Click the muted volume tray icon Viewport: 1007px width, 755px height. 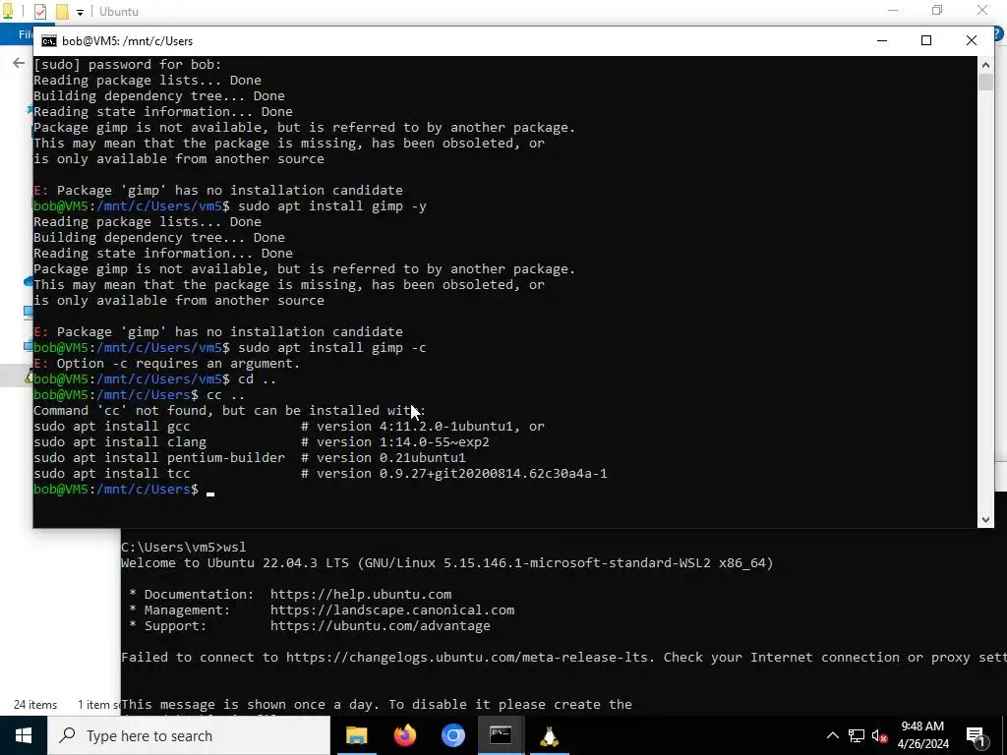880,735
